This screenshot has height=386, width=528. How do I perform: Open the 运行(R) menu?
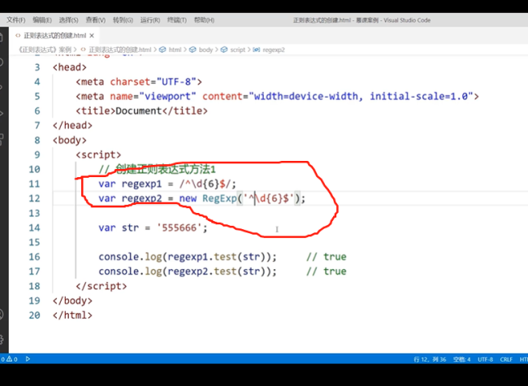(150, 20)
